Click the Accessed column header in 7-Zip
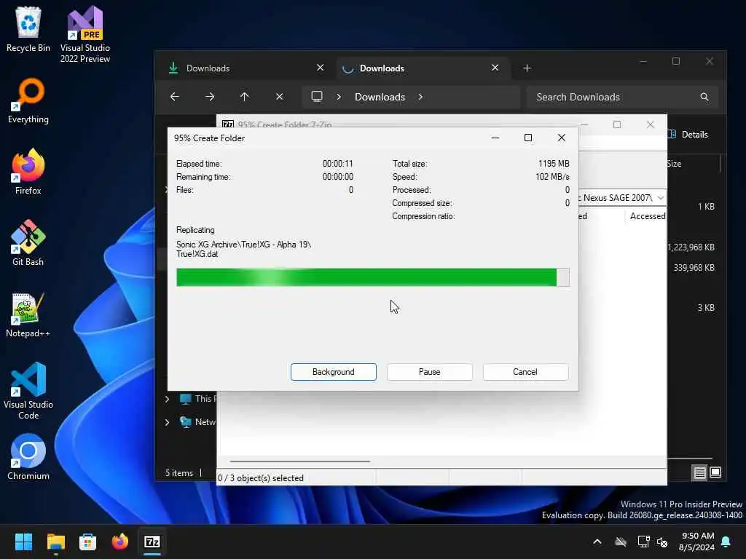 (647, 216)
